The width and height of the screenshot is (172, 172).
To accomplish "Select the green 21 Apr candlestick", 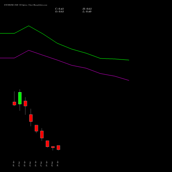I will coord(20,98).
